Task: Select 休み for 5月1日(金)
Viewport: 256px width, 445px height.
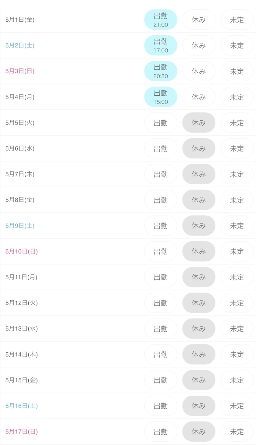Action: (199, 20)
